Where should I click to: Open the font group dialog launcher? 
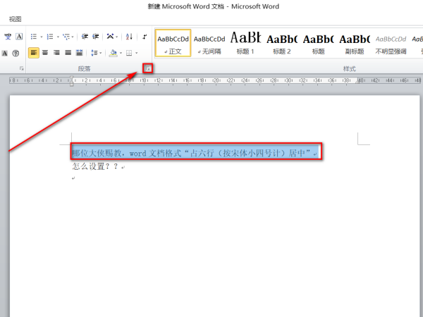click(22, 69)
